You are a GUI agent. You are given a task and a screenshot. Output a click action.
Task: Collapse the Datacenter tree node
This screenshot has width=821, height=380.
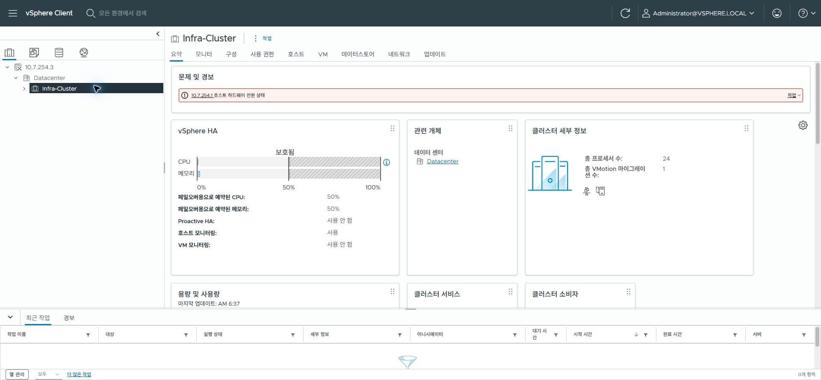point(16,78)
